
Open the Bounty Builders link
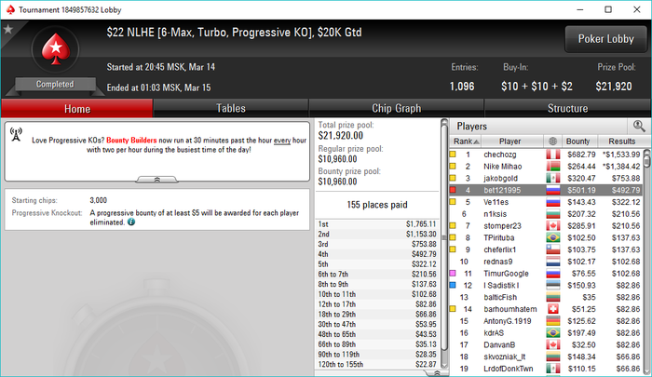131,141
